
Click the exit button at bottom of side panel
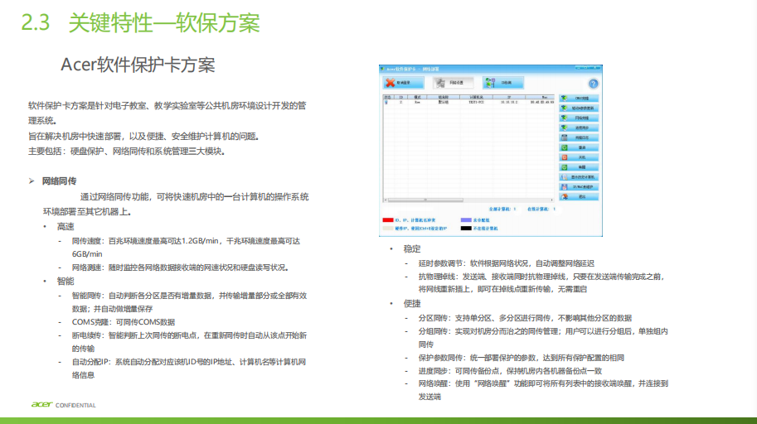[x=579, y=197]
